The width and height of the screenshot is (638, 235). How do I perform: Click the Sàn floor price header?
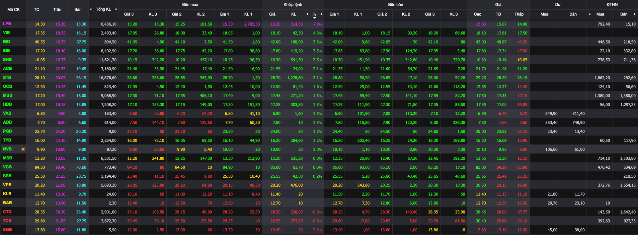coord(78,10)
